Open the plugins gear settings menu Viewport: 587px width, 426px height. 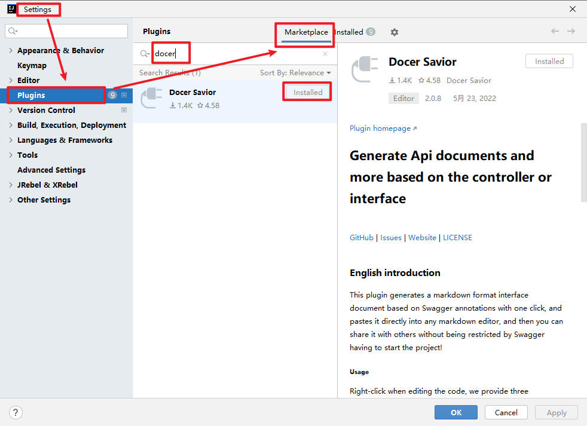[x=394, y=32]
